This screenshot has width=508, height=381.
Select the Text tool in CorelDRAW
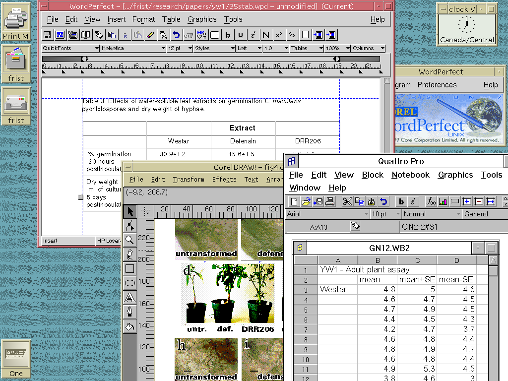[x=130, y=297]
